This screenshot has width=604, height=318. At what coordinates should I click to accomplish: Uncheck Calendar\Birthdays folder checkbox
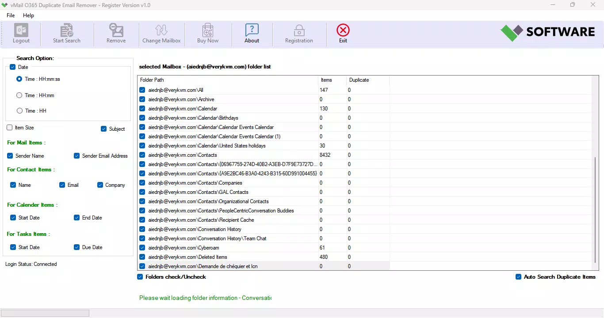[142, 118]
